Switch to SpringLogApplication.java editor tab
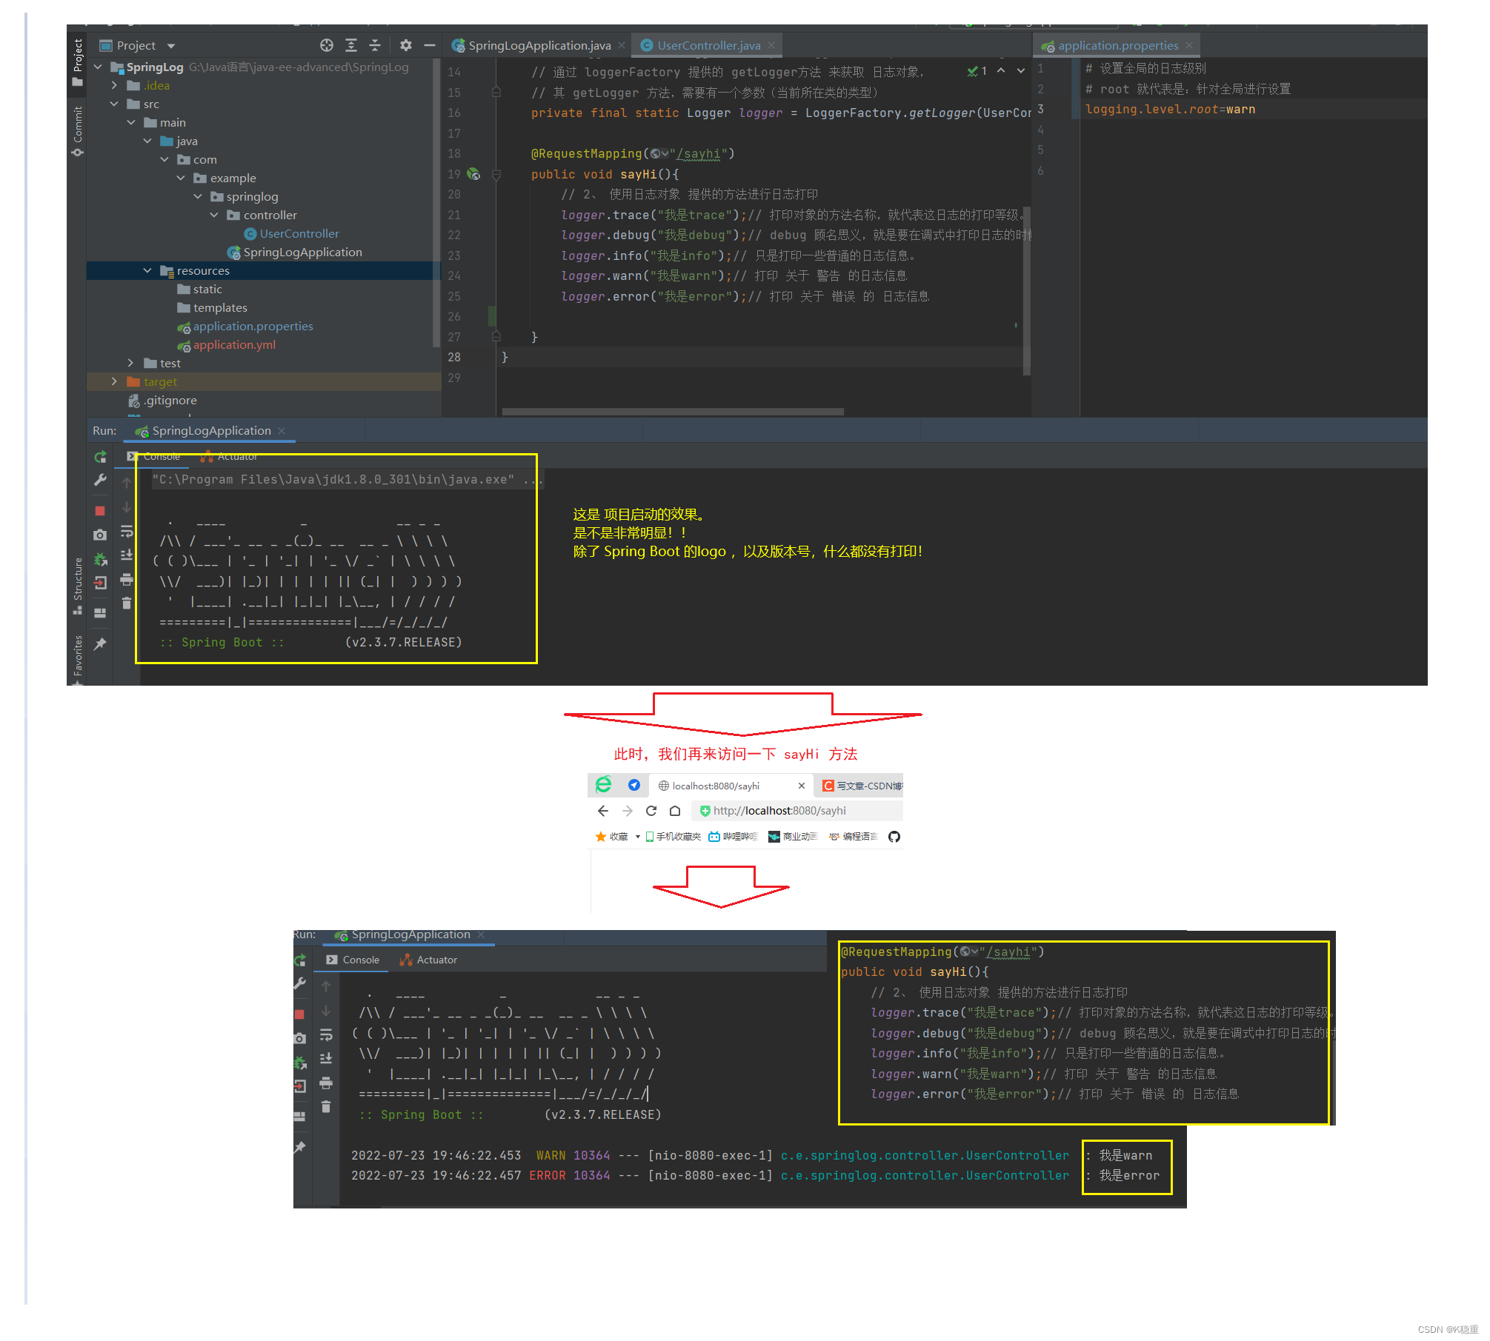 coord(539,45)
